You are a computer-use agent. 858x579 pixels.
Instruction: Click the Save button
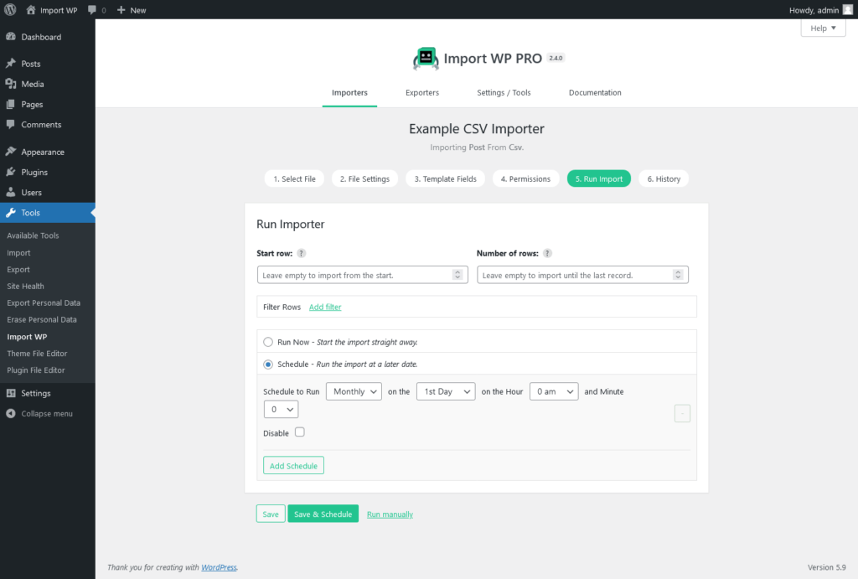click(271, 514)
